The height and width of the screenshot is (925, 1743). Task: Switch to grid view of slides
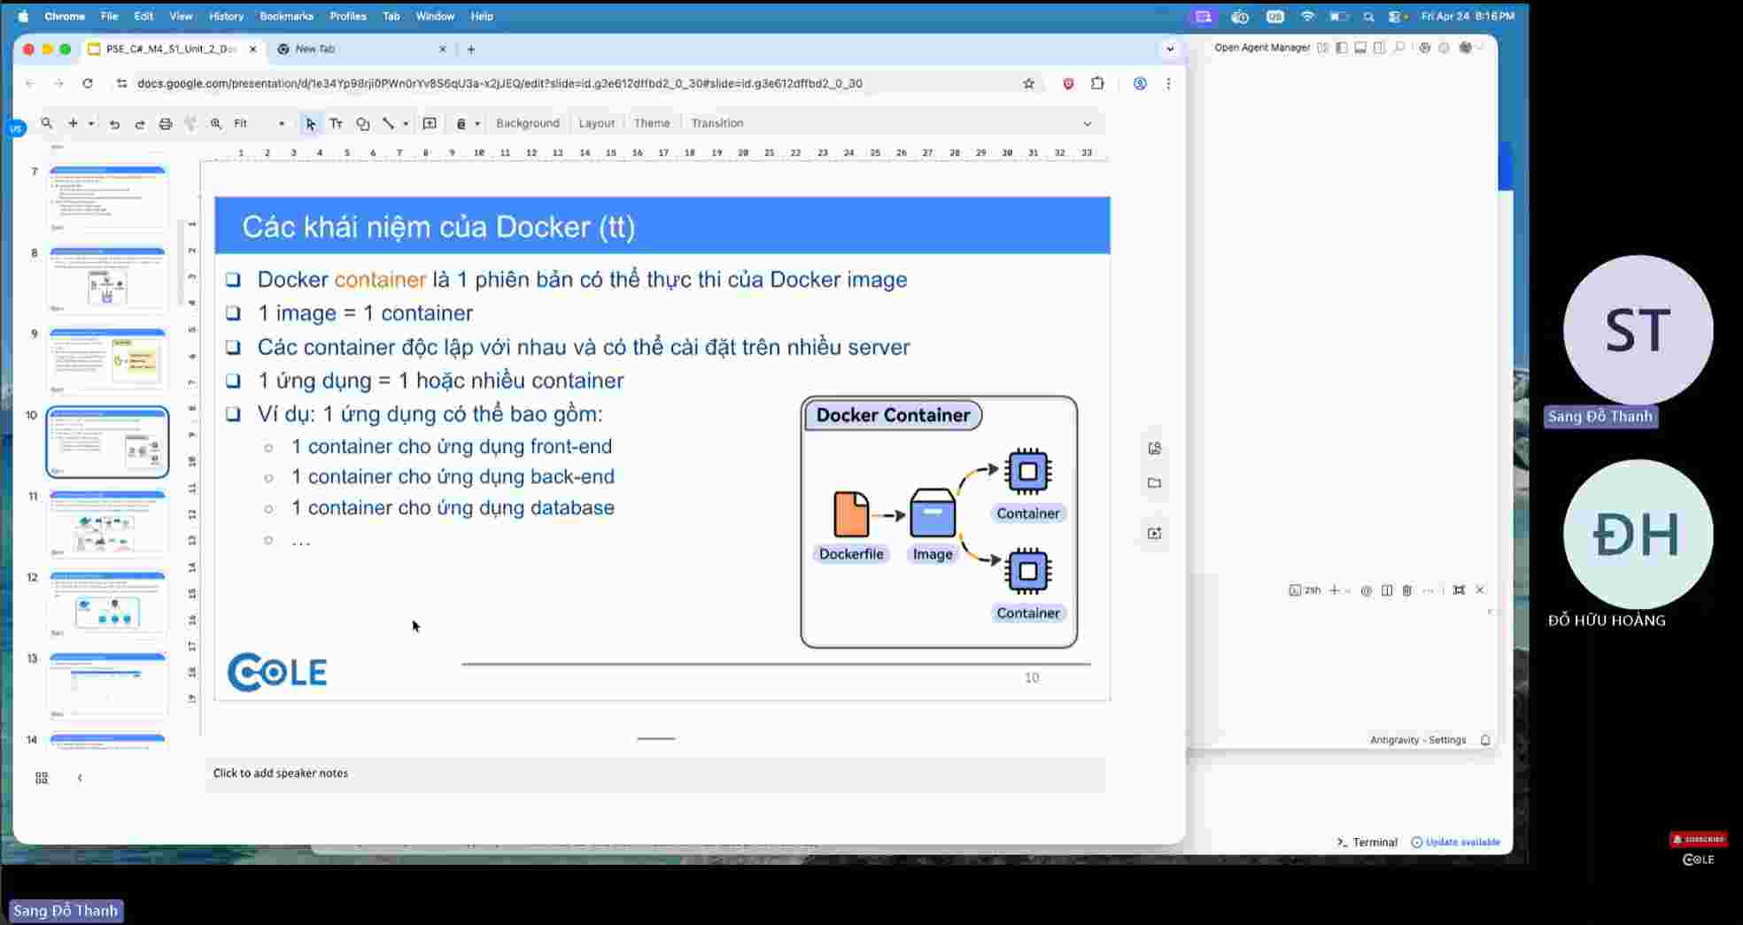pos(42,778)
